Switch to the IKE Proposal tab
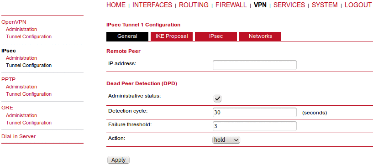 [172, 36]
